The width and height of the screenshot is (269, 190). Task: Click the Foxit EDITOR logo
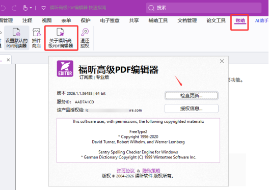coord(65,68)
